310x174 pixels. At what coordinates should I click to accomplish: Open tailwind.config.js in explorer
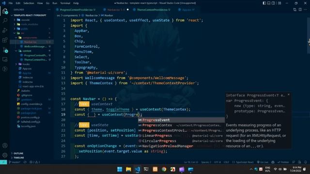pos(31,122)
